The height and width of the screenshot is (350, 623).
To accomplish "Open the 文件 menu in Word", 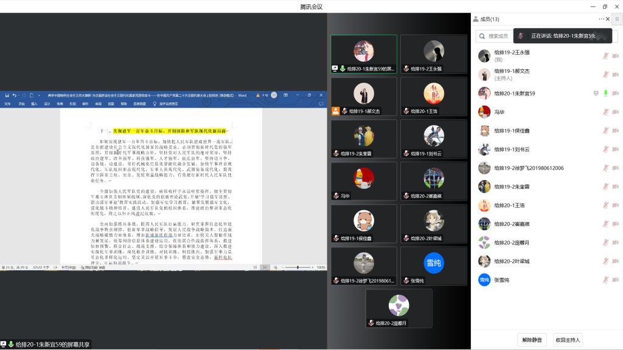I will pos(7,104).
